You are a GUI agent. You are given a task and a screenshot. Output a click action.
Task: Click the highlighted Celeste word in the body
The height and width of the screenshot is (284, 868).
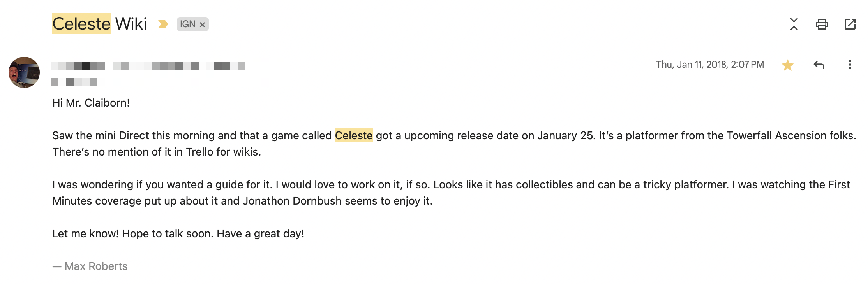point(353,135)
